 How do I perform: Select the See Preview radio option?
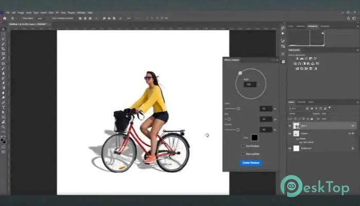coord(242,146)
